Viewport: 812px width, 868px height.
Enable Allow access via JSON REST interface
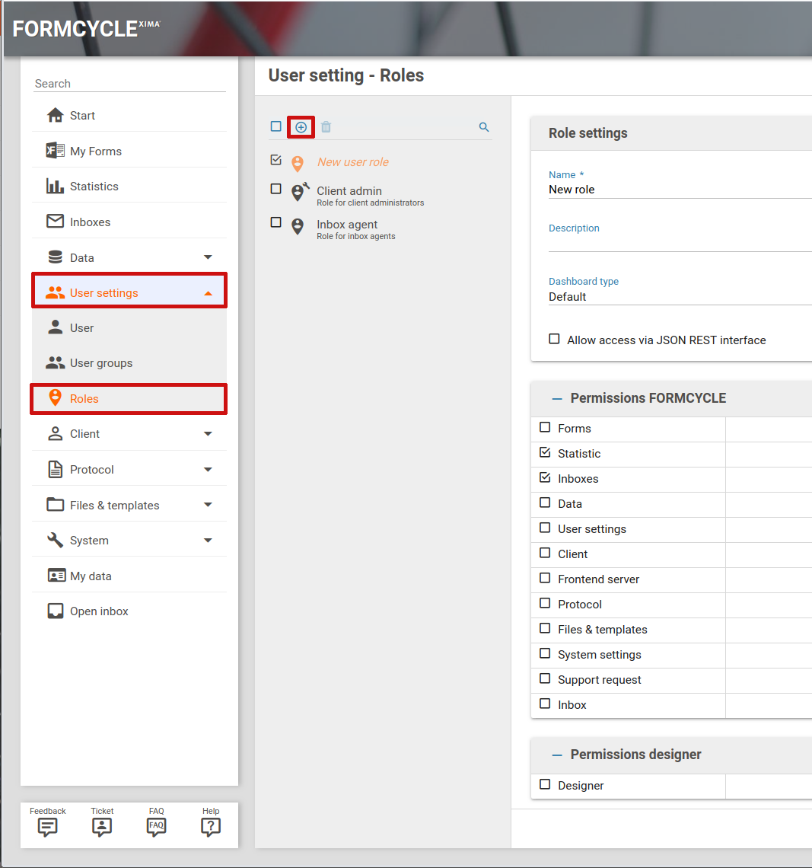tap(555, 340)
